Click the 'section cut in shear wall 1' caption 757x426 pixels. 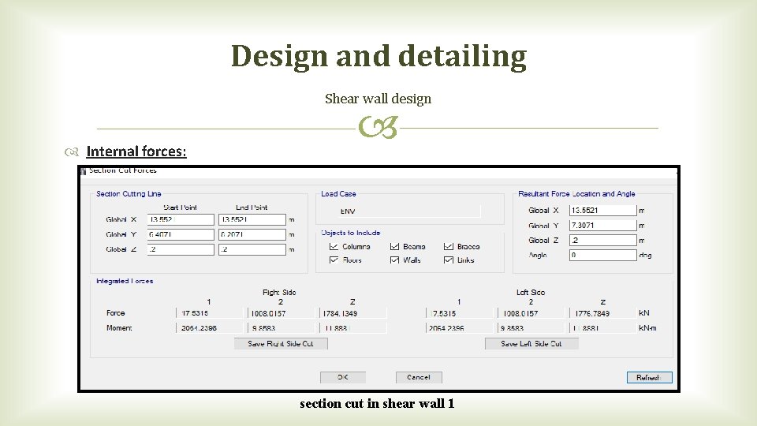point(377,404)
